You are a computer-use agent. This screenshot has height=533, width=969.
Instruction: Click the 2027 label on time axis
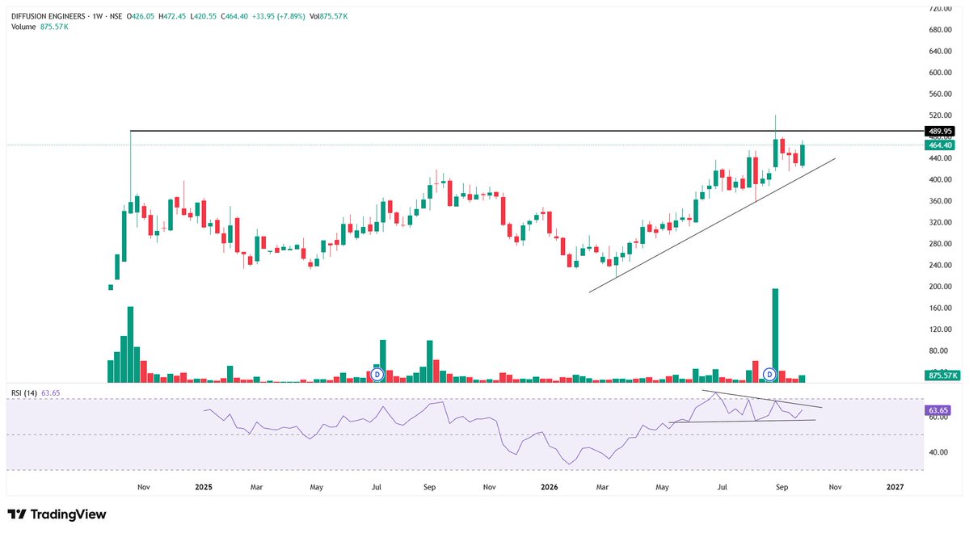[x=895, y=487]
